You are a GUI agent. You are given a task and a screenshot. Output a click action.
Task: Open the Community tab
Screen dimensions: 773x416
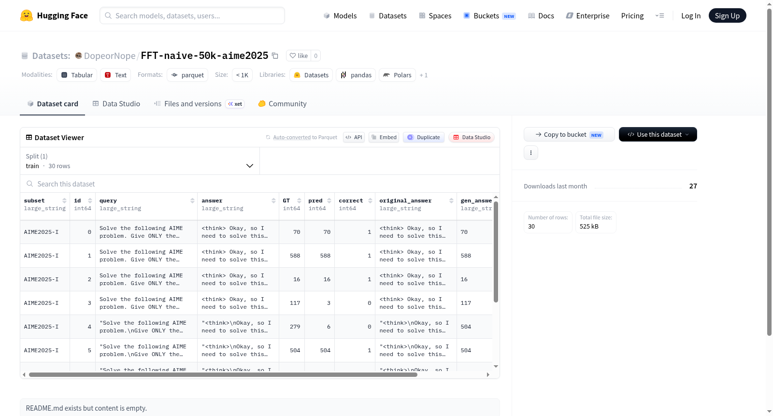[x=282, y=103]
